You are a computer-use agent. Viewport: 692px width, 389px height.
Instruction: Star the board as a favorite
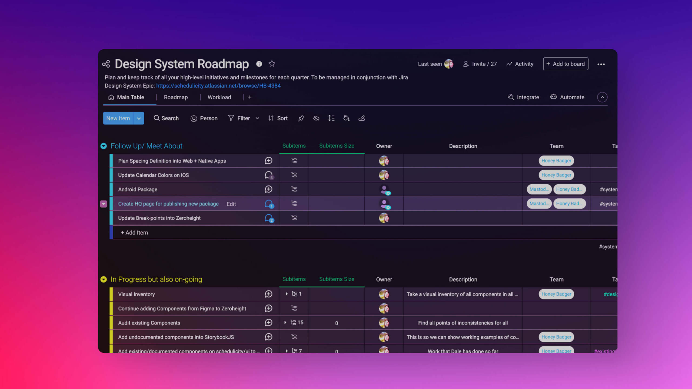(x=272, y=64)
